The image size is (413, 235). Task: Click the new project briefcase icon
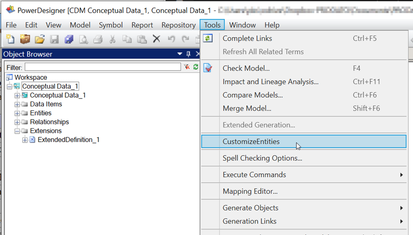coord(25,39)
